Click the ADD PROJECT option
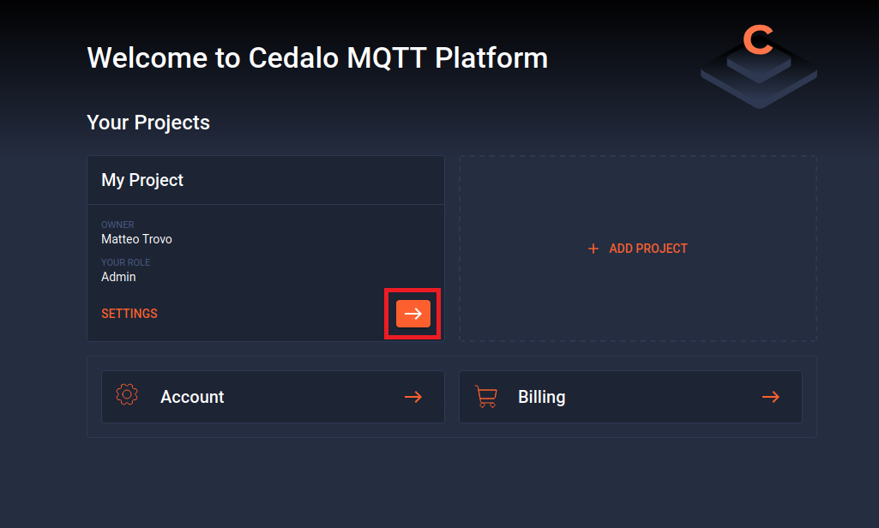This screenshot has width=879, height=528. (647, 249)
